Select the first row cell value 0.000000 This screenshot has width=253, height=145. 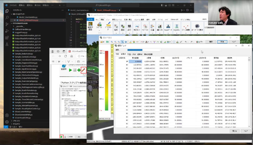136,61
